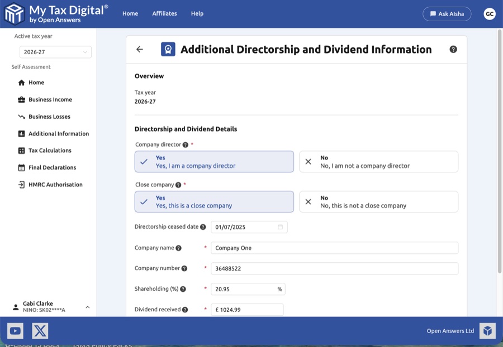Screen dimensions: 503x347
Task: Click the back arrow icon in form header
Action: tap(140, 50)
